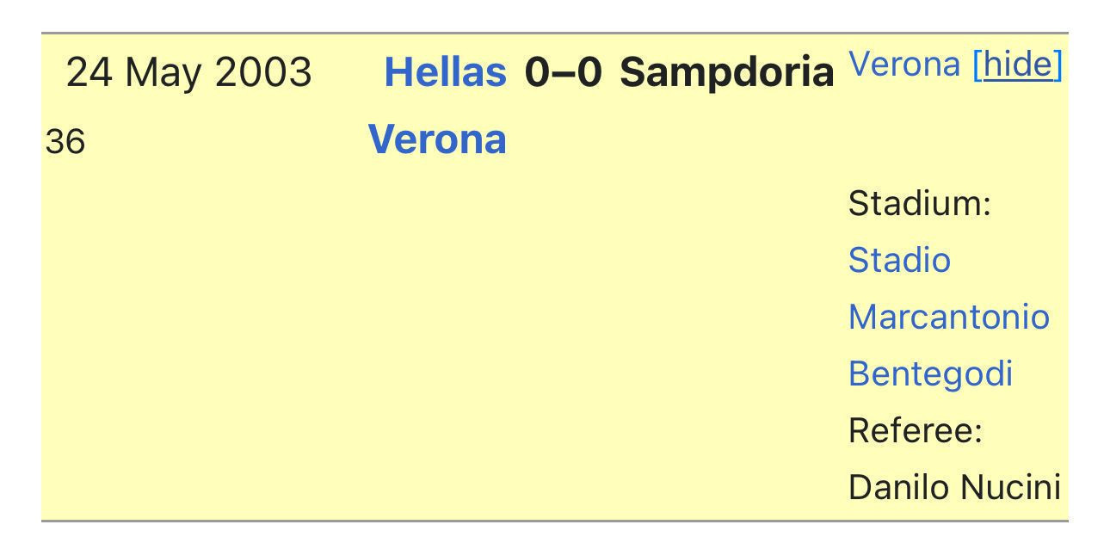The height and width of the screenshot is (549, 1110).
Task: Click the word May in the date
Action: [x=163, y=74]
